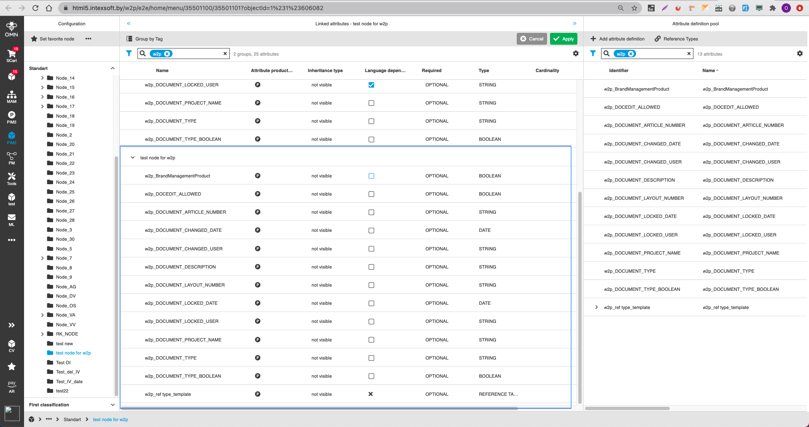Screen dimensions: 809x427
Task: Open the MAM module icon
Action: tap(11, 96)
